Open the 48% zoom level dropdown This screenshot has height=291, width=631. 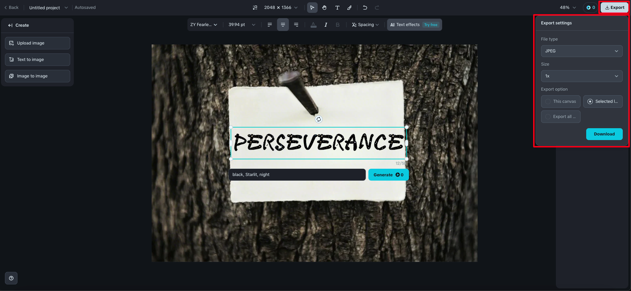click(x=568, y=8)
